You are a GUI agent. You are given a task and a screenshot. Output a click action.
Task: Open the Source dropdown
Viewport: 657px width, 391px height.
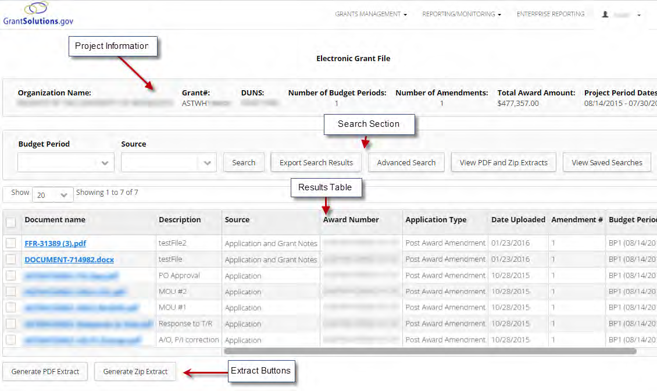tap(169, 163)
